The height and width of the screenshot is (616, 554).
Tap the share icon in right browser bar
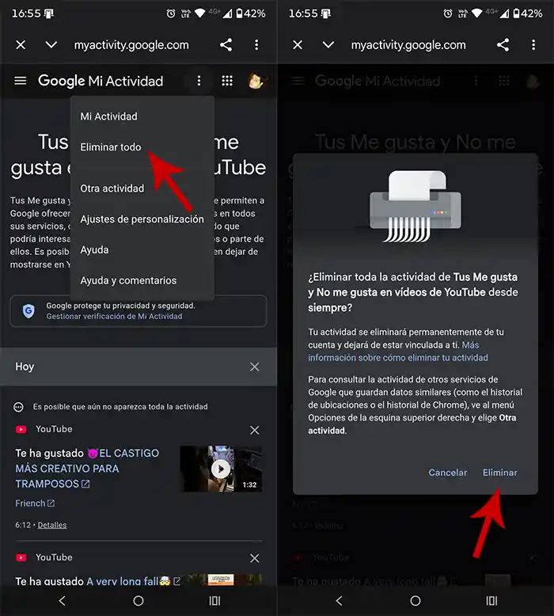pos(503,45)
